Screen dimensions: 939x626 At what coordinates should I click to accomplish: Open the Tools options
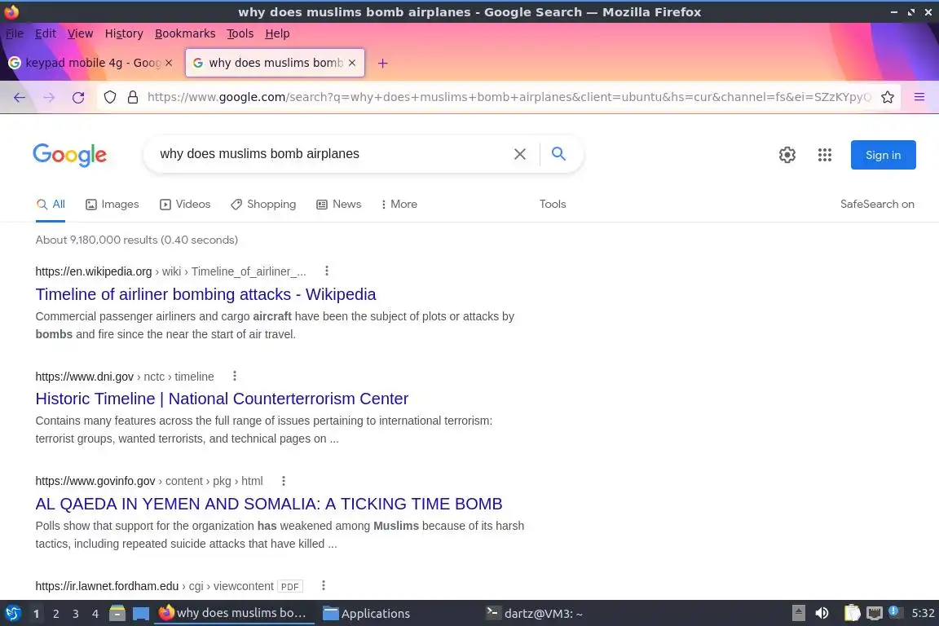pos(552,205)
